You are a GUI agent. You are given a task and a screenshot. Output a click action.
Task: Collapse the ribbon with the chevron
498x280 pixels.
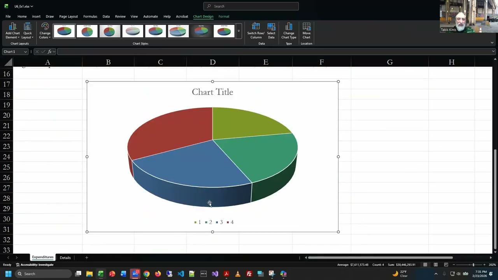click(492, 43)
